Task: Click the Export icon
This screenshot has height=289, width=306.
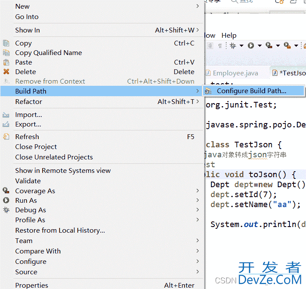Action: (6, 124)
